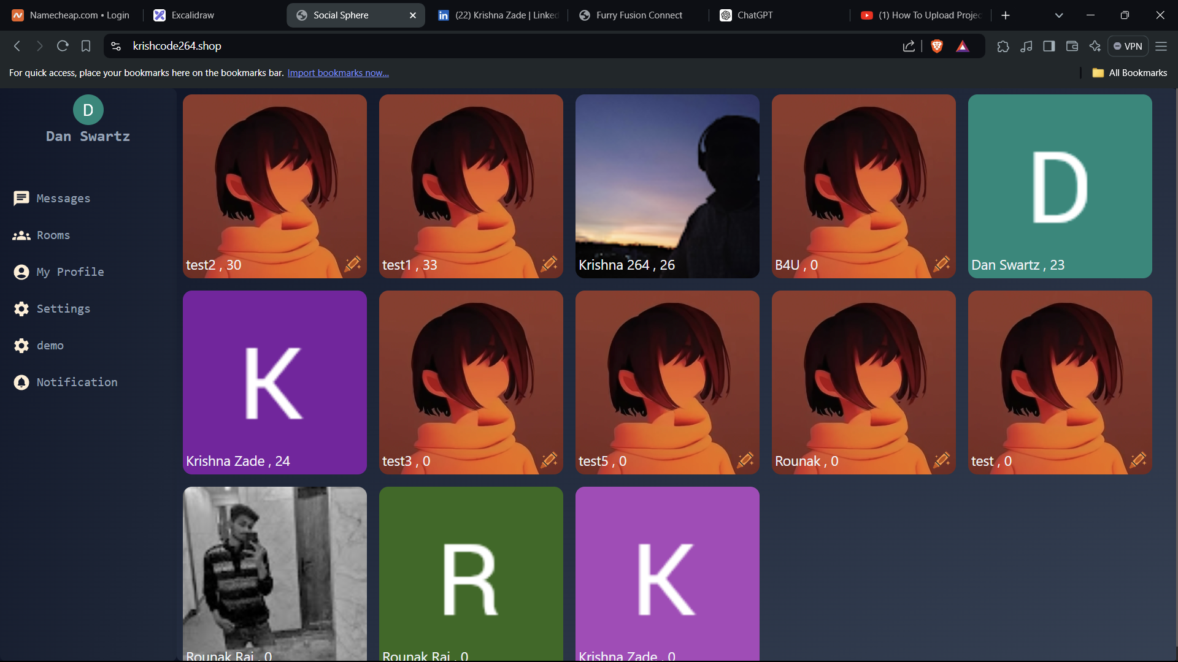Open My Profile person icon
The width and height of the screenshot is (1178, 662).
[x=21, y=272]
